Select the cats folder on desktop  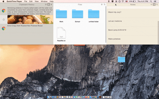point(121,61)
